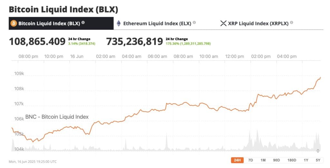The height and width of the screenshot is (168, 330).
Task: Show the 90D chart range
Action: coord(276,160)
